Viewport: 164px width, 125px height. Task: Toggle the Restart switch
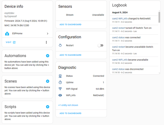[100, 45]
